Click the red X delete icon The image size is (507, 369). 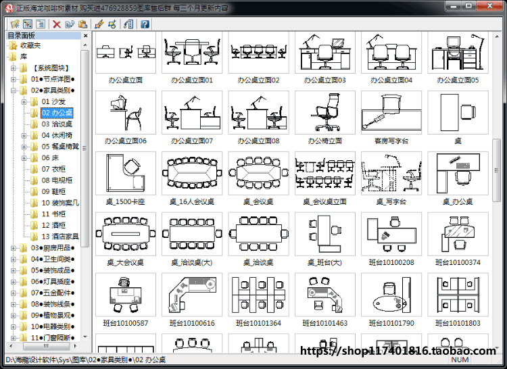tap(57, 24)
